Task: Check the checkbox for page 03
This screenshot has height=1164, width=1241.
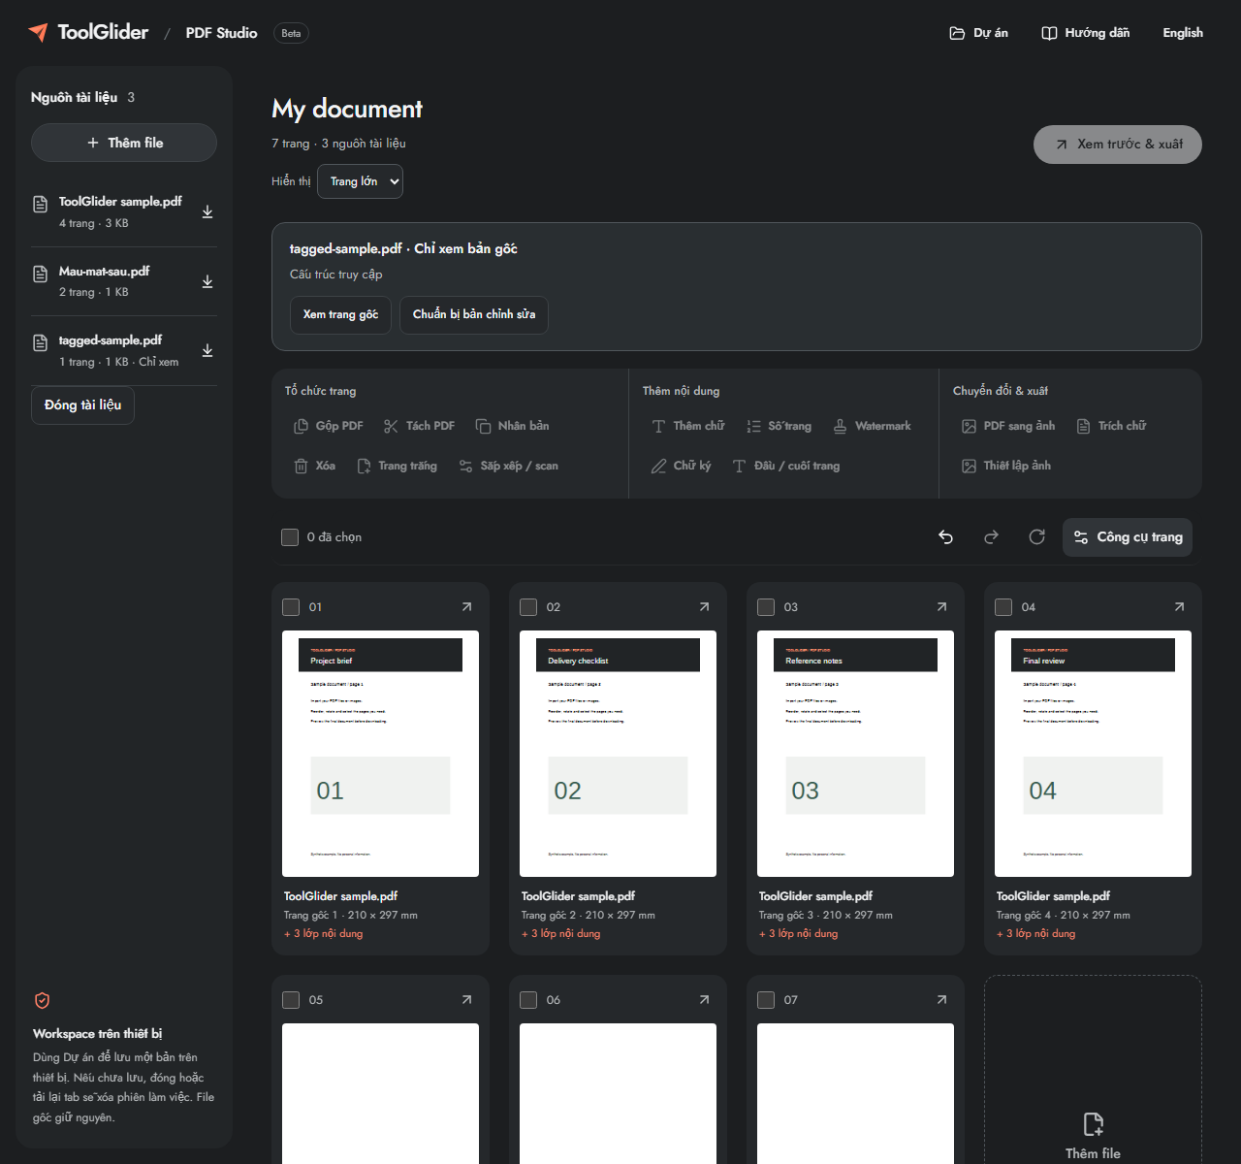Action: [x=766, y=607]
